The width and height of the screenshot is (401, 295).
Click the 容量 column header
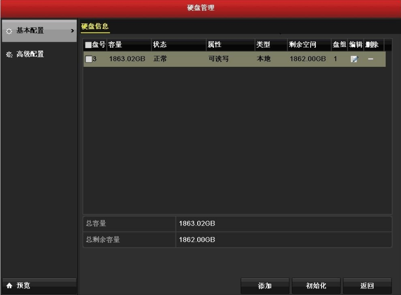[115, 45]
